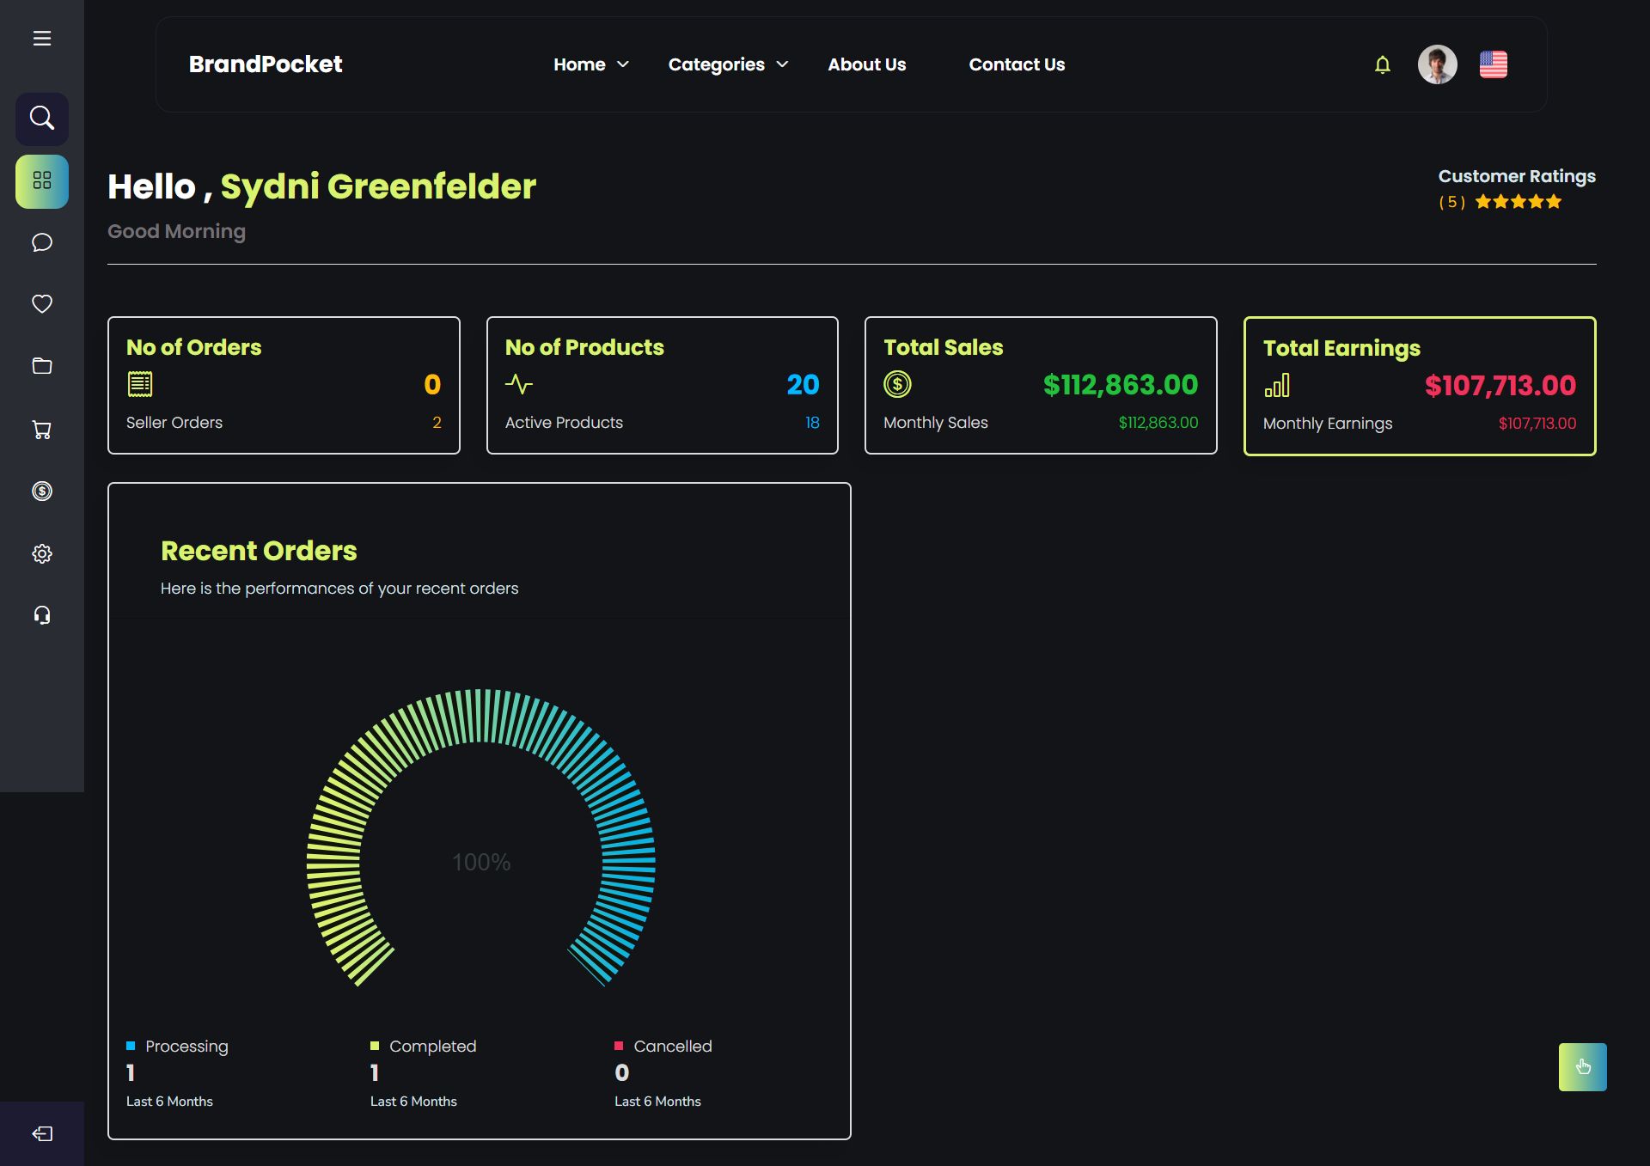Screen dimensions: 1650x1166
Task: Go to About Us page
Action: [866, 64]
